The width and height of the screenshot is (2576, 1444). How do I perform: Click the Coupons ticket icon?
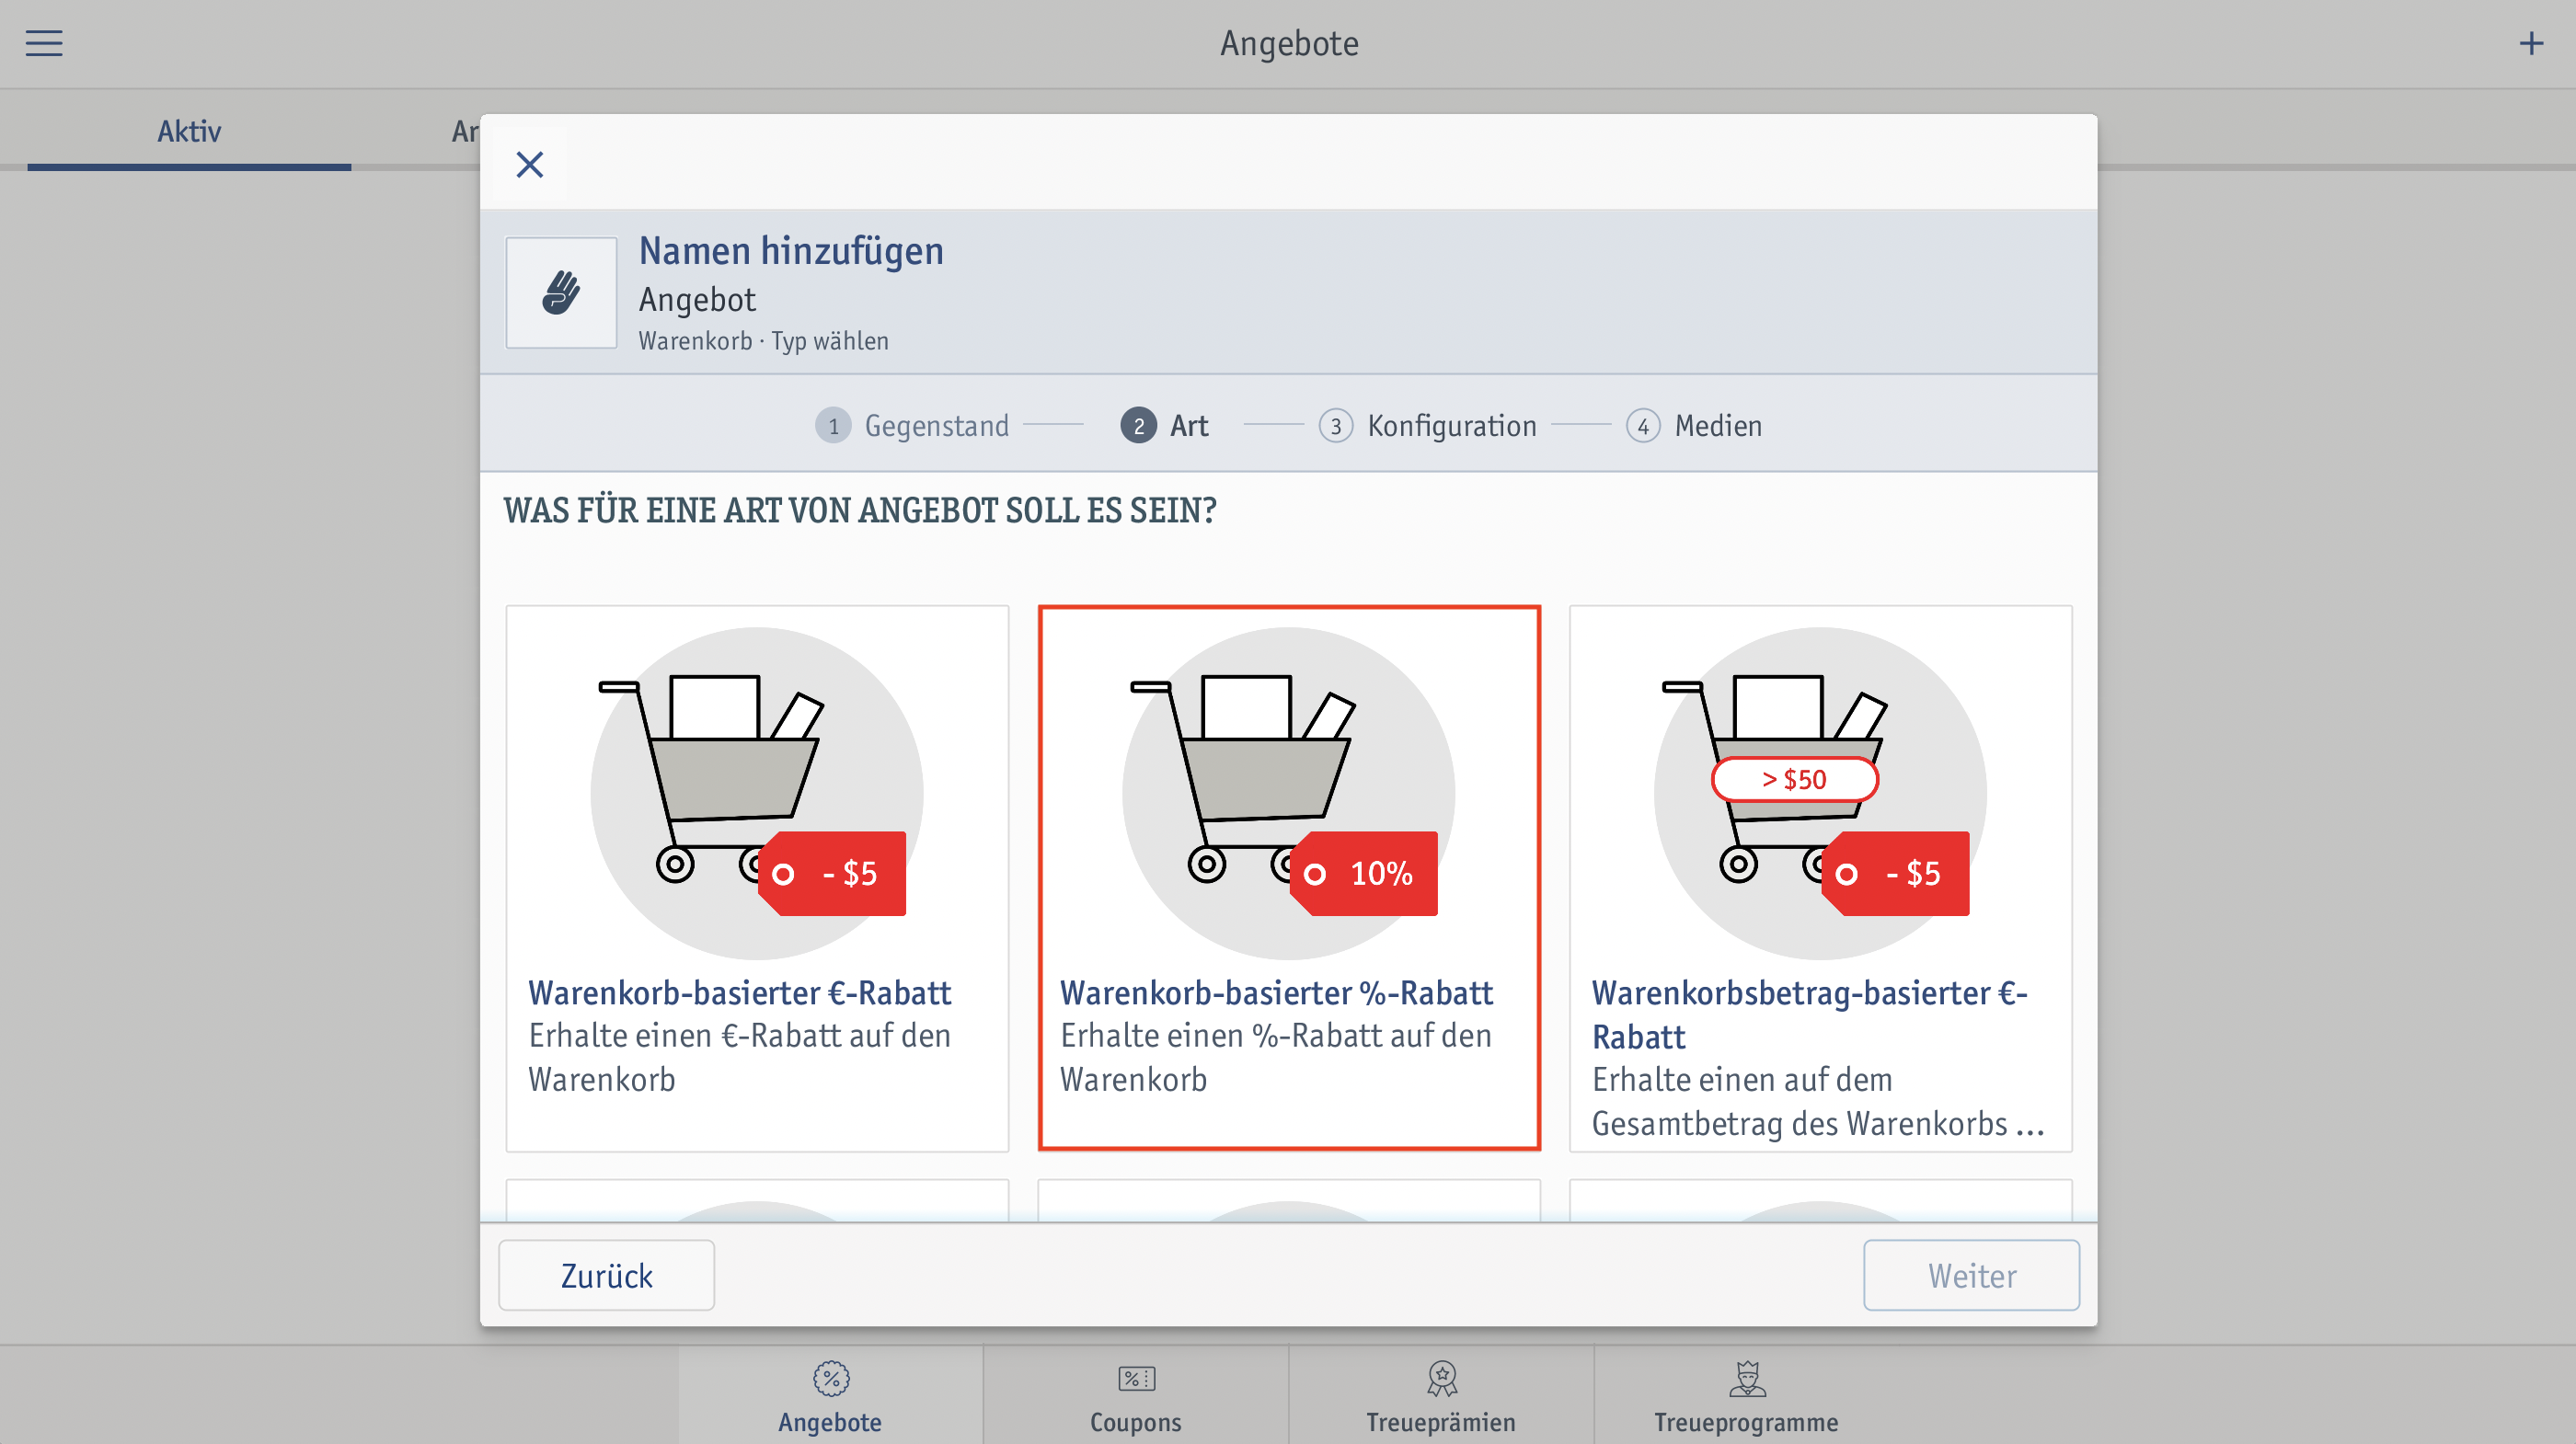tap(1136, 1379)
